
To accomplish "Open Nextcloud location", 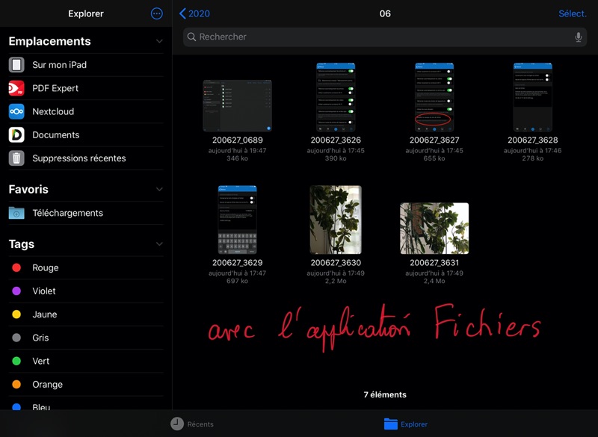I will (52, 111).
